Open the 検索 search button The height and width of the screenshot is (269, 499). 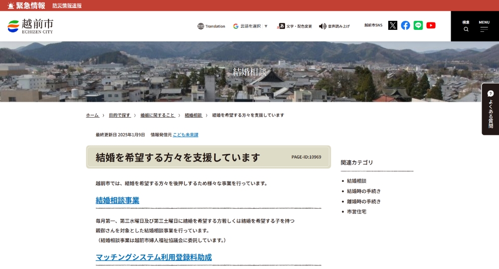[466, 26]
